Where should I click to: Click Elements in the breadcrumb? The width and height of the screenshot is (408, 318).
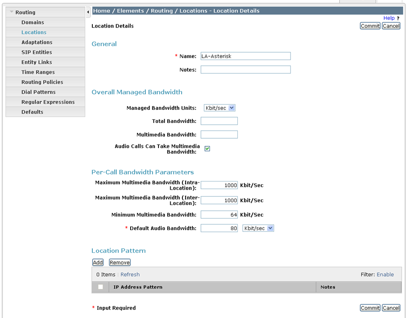(130, 11)
